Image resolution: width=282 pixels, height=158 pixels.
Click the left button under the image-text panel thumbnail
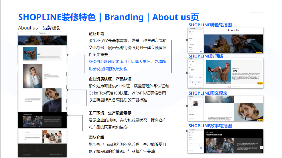(192, 107)
